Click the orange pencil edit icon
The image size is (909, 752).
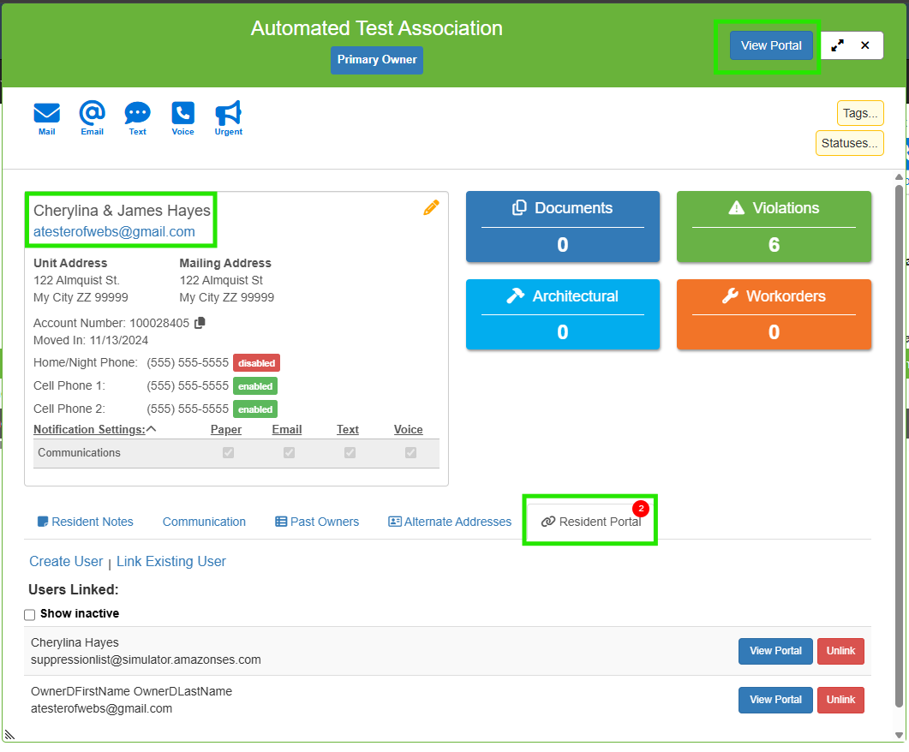click(x=431, y=207)
